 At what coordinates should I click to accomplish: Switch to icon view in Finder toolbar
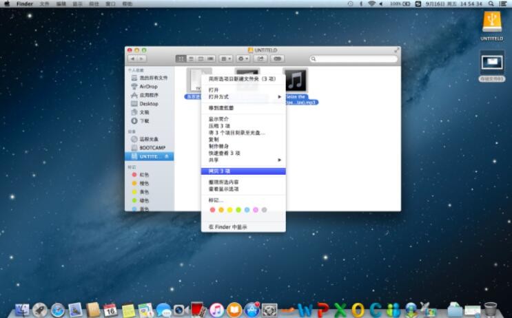tap(181, 59)
